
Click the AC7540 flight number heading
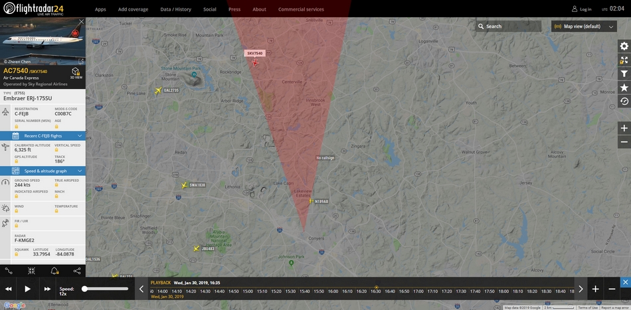tap(15, 71)
